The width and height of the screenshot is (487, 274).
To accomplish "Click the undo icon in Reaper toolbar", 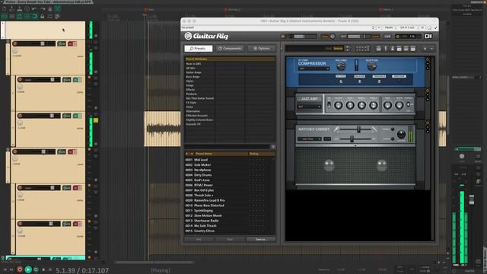I will [x=34, y=8].
